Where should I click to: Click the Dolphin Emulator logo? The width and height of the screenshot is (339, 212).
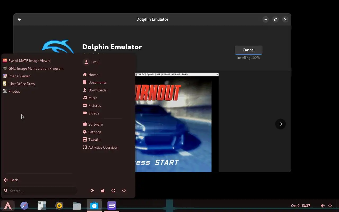pos(58,47)
